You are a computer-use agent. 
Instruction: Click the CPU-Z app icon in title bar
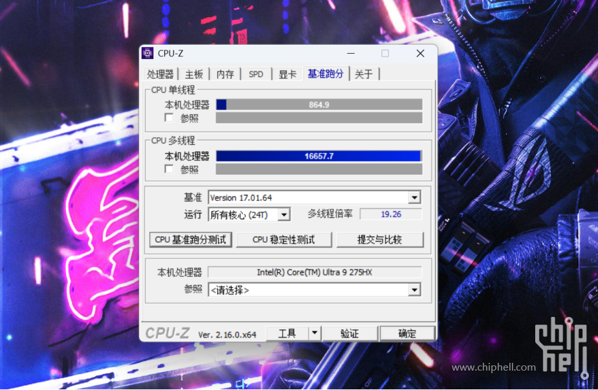148,54
